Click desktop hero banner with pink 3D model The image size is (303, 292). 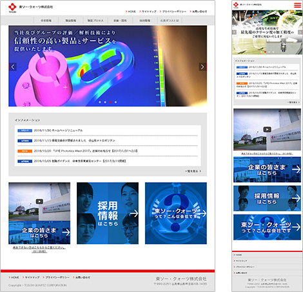coord(108,66)
